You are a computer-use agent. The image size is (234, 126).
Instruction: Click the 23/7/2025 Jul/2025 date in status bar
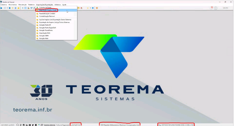pyautogui.click(x=8, y=125)
